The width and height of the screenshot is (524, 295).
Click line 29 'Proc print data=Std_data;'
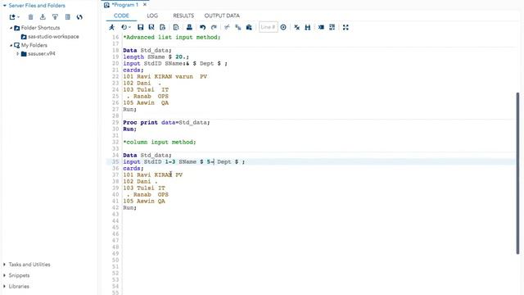coord(166,122)
